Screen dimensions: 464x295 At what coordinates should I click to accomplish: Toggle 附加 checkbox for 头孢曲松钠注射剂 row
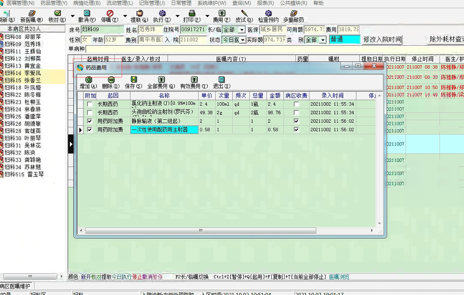[89, 113]
